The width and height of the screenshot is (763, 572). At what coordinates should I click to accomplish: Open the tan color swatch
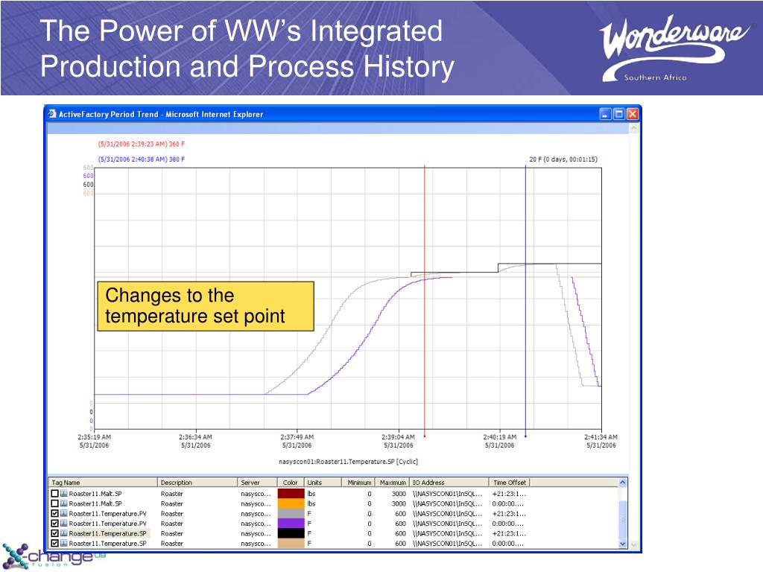pyautogui.click(x=291, y=543)
